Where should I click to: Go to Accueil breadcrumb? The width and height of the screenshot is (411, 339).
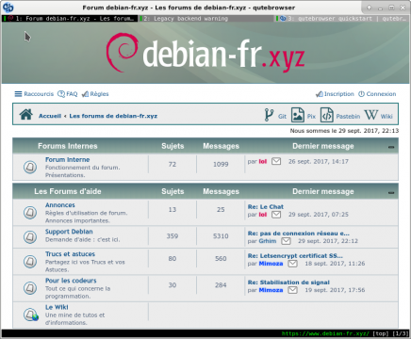pyautogui.click(x=50, y=116)
